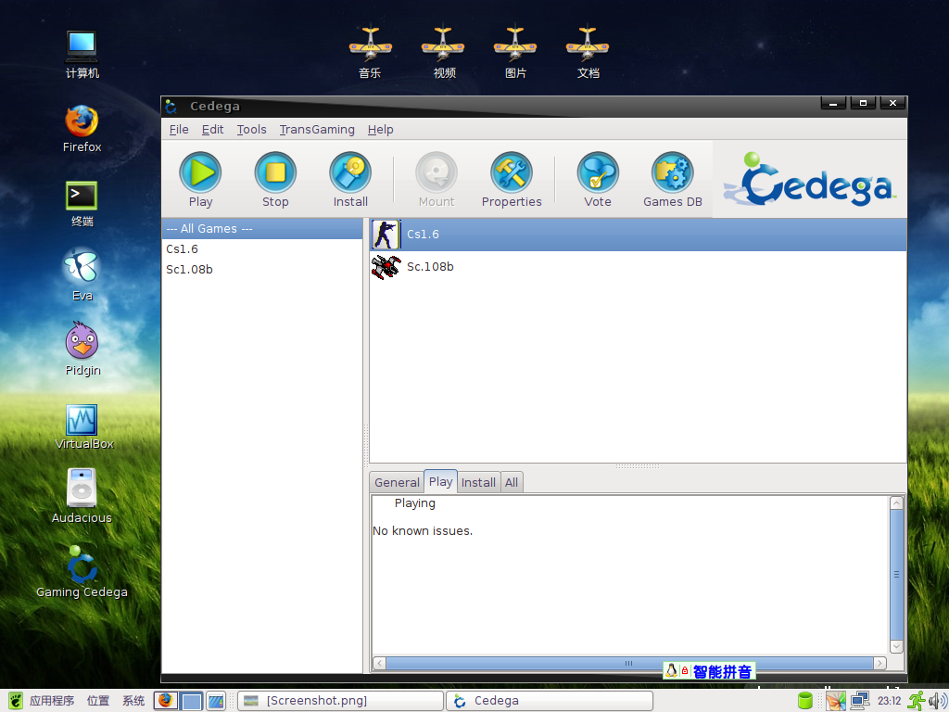Switch to the General tab
This screenshot has height=712, width=949.
click(x=397, y=482)
